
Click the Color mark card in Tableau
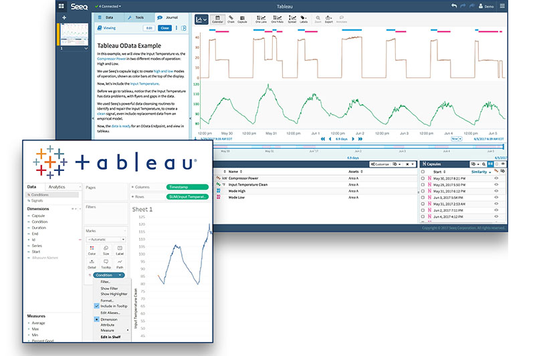[x=92, y=250]
